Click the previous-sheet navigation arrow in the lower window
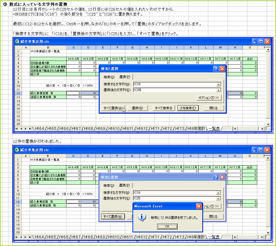The height and width of the screenshot is (246, 276). [x=20, y=237]
